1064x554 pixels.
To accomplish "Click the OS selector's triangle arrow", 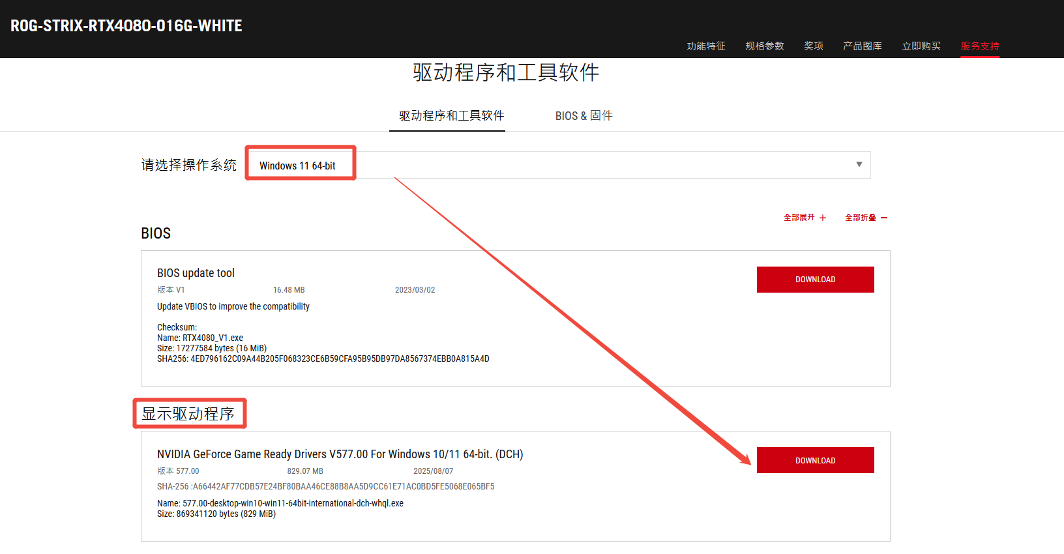I will [859, 164].
